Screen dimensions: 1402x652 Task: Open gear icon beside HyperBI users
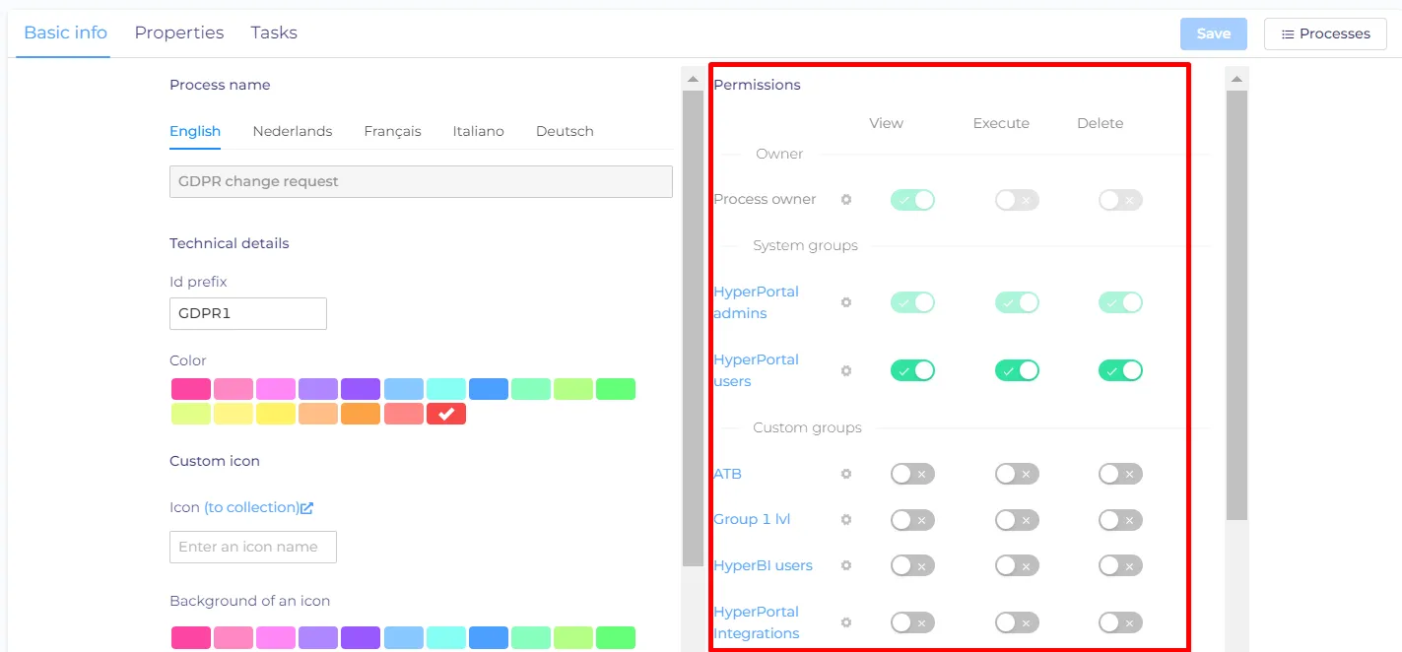coord(845,565)
